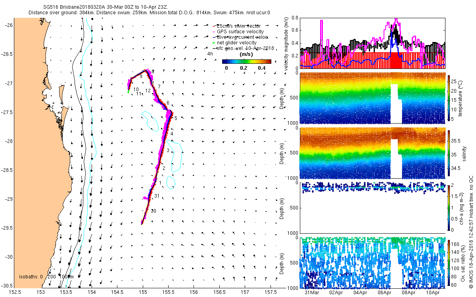Click the salinity colorbar
Image resolution: width=476 pixels, height=297 pixels.
449,153
